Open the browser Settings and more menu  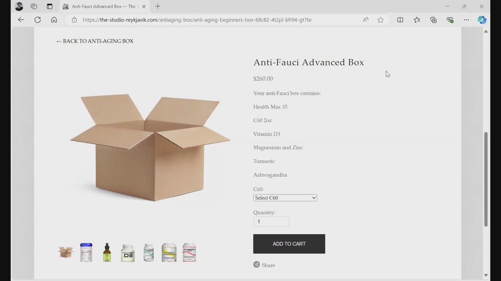(466, 20)
